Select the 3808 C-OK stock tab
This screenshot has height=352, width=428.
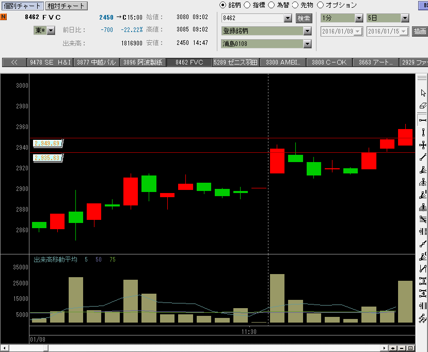(329, 62)
